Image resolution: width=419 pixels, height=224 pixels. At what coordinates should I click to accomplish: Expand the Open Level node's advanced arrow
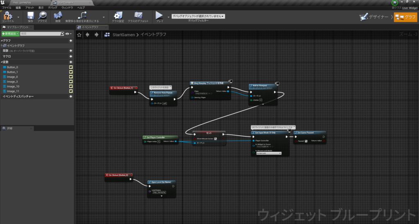162,196
